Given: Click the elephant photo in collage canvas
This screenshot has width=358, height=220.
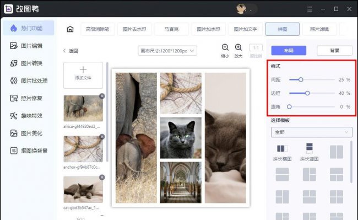Looking at the screenshot, I should point(136,138).
